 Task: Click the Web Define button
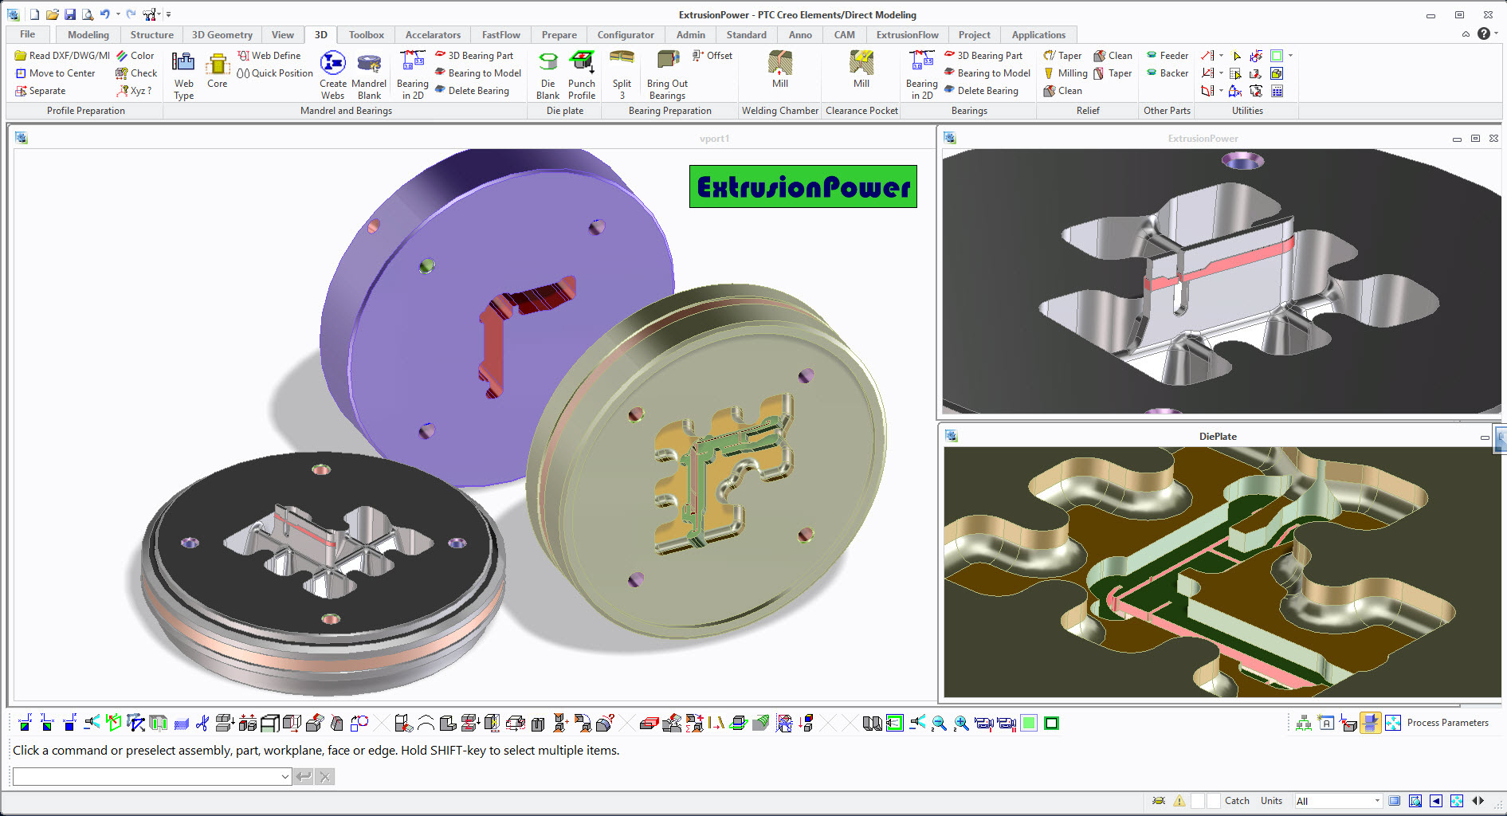click(x=269, y=56)
